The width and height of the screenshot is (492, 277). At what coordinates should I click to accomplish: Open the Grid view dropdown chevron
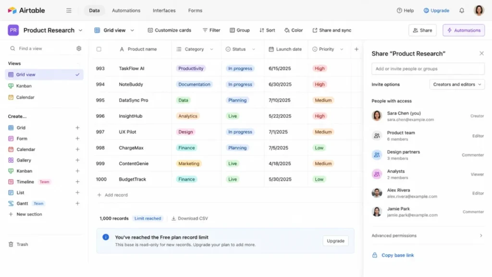132,30
